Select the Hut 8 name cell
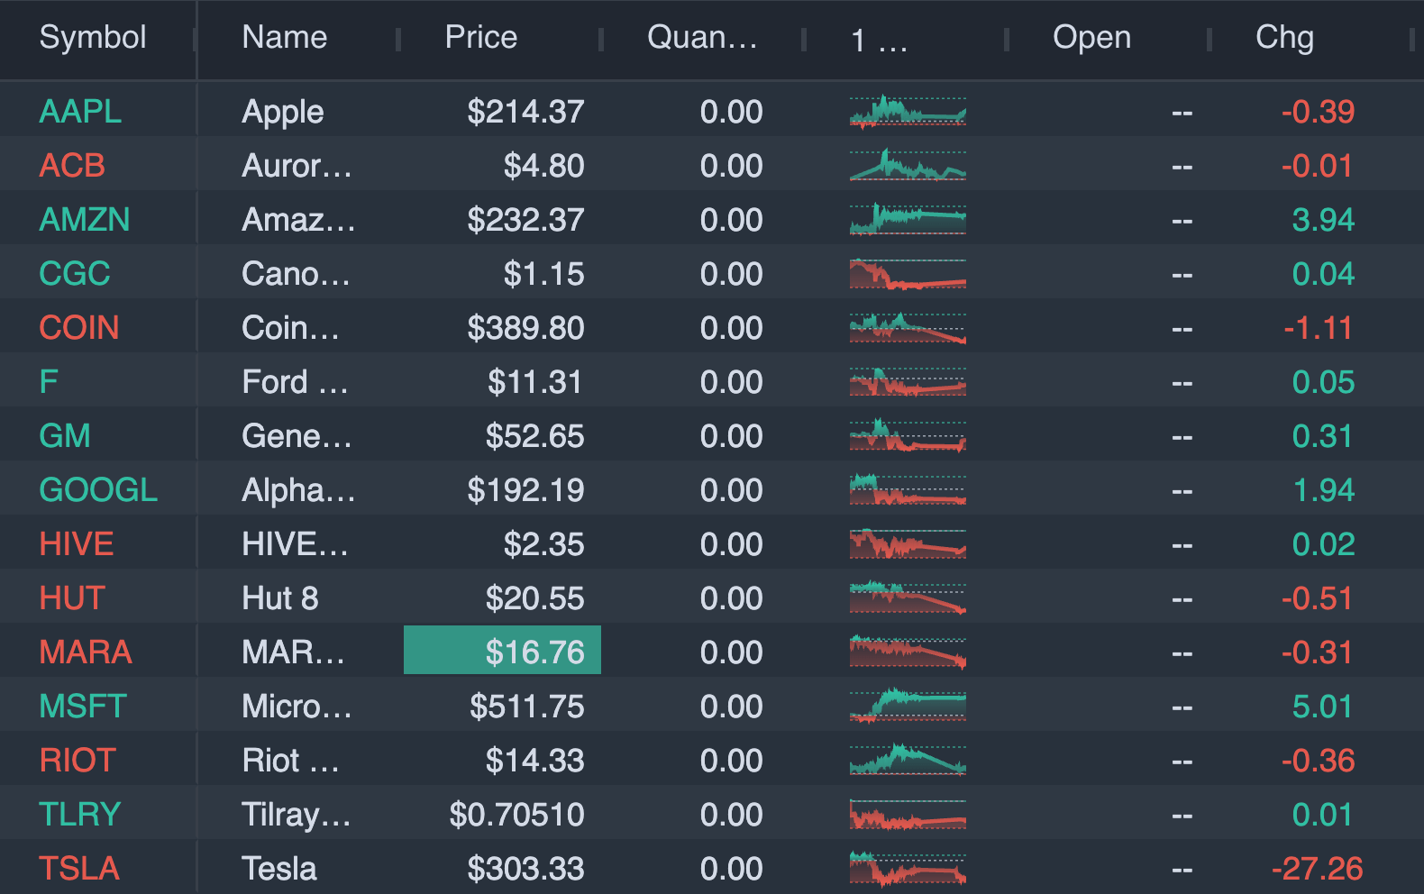Screen dimensions: 1424x894 click(279, 598)
